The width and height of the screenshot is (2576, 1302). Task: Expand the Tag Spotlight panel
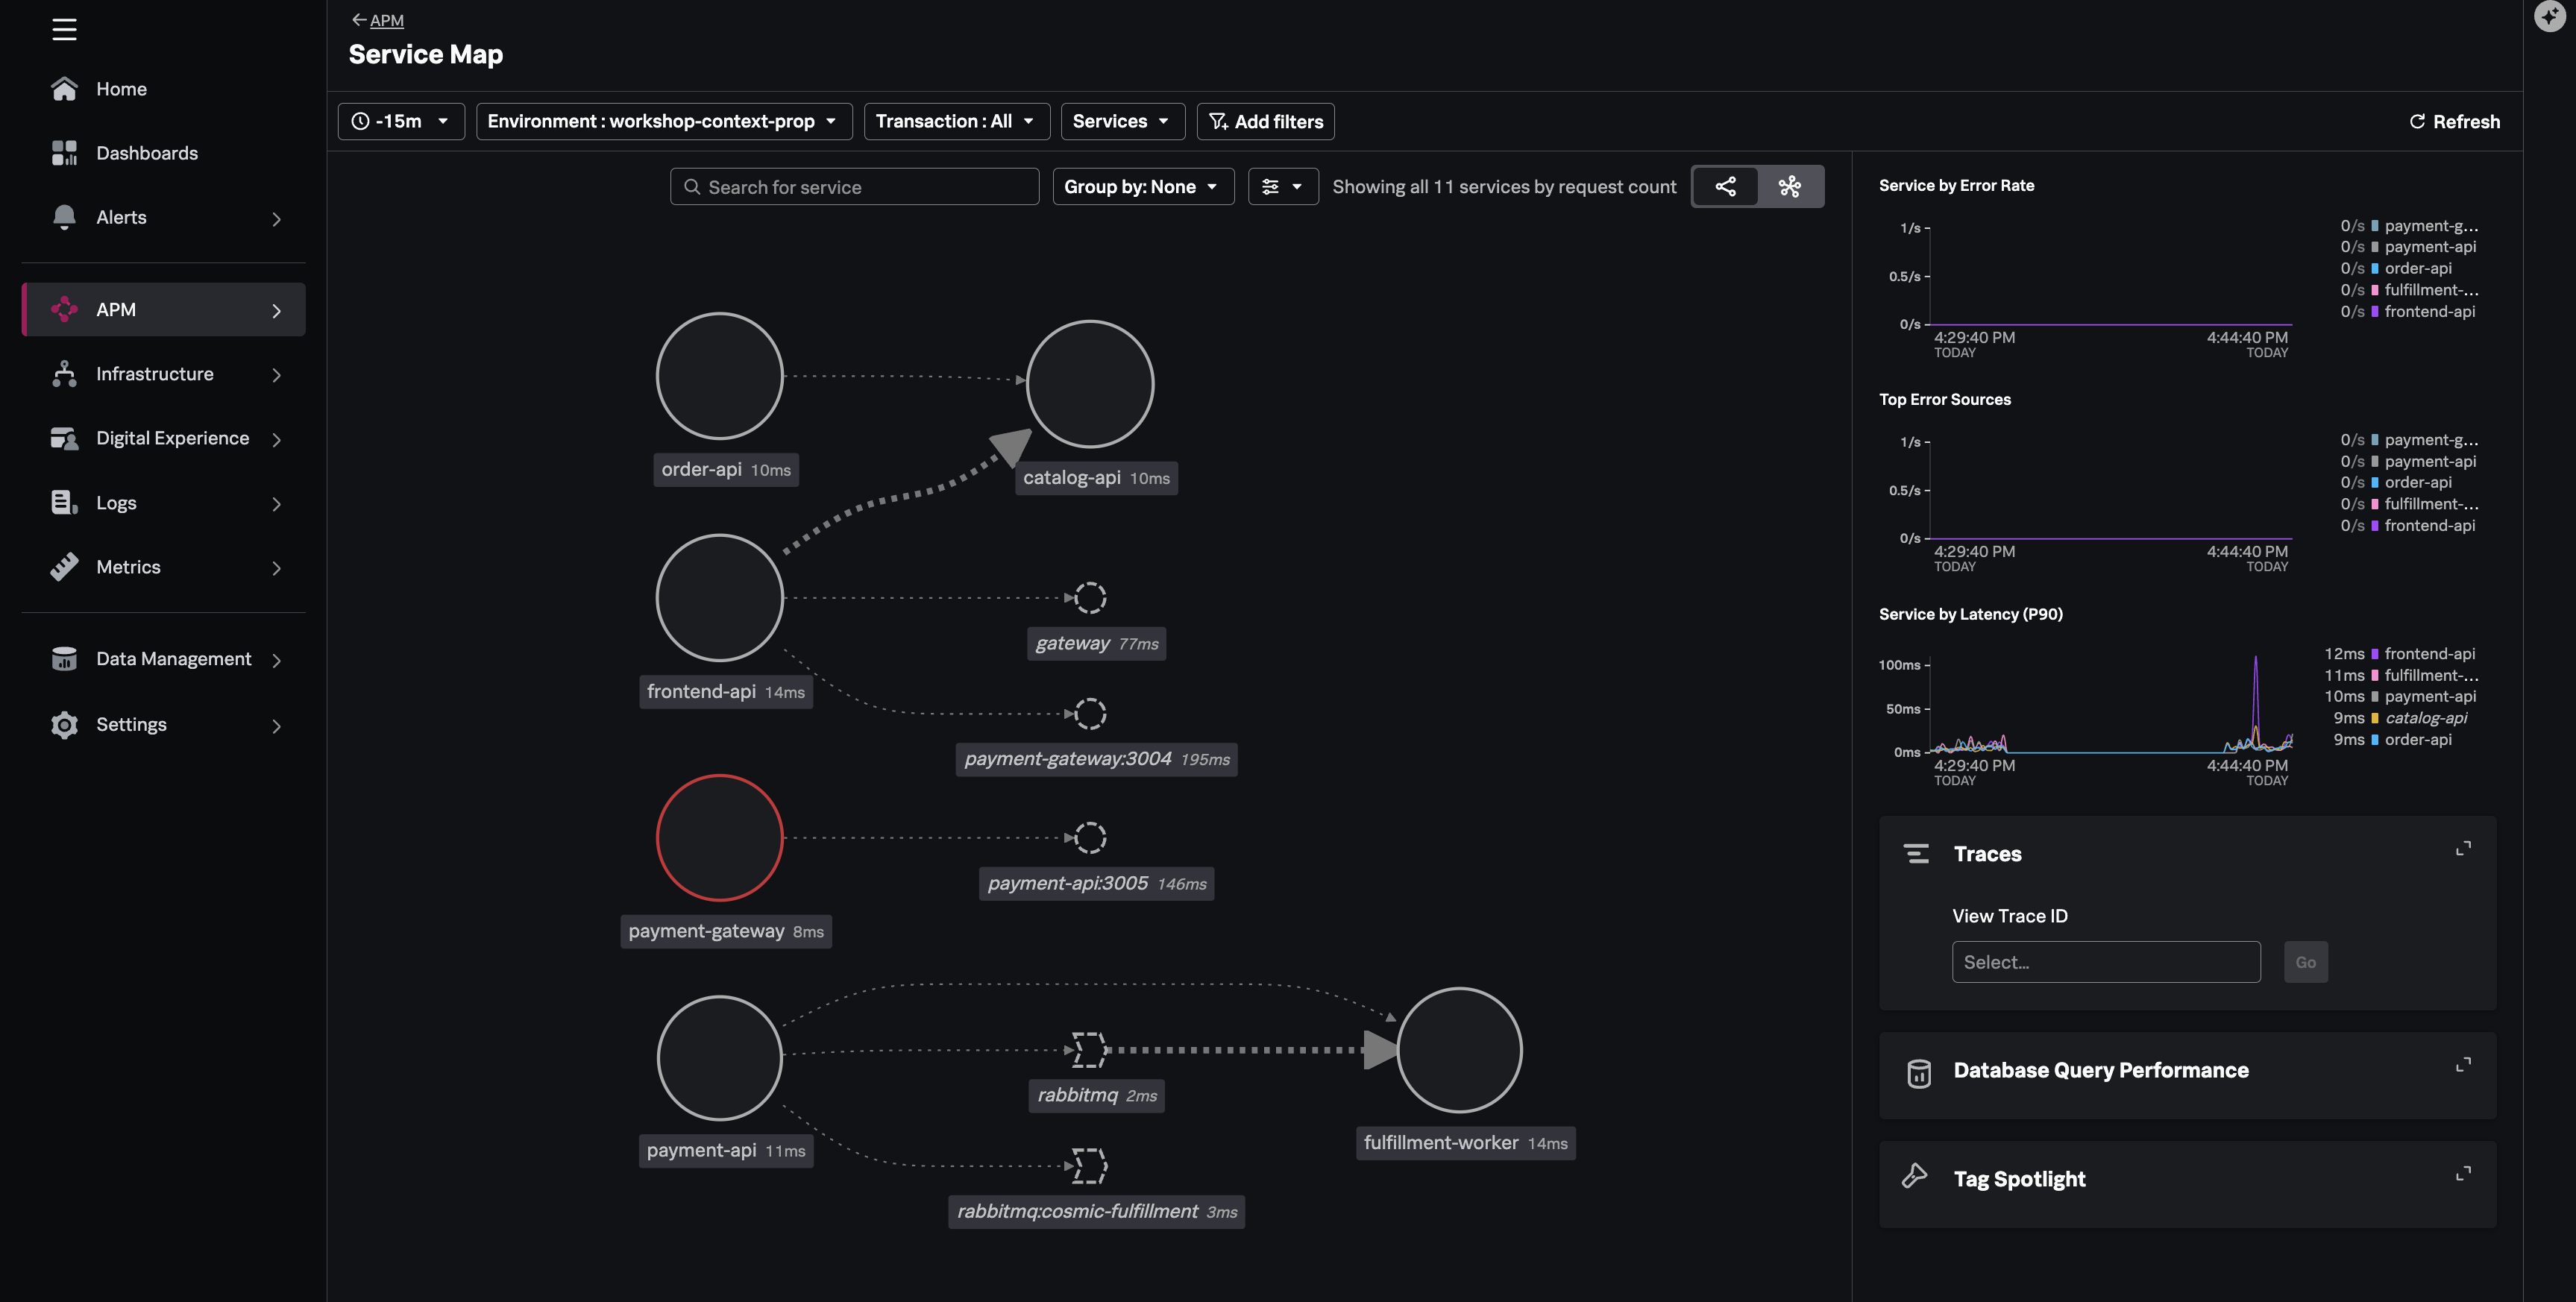point(2463,1173)
